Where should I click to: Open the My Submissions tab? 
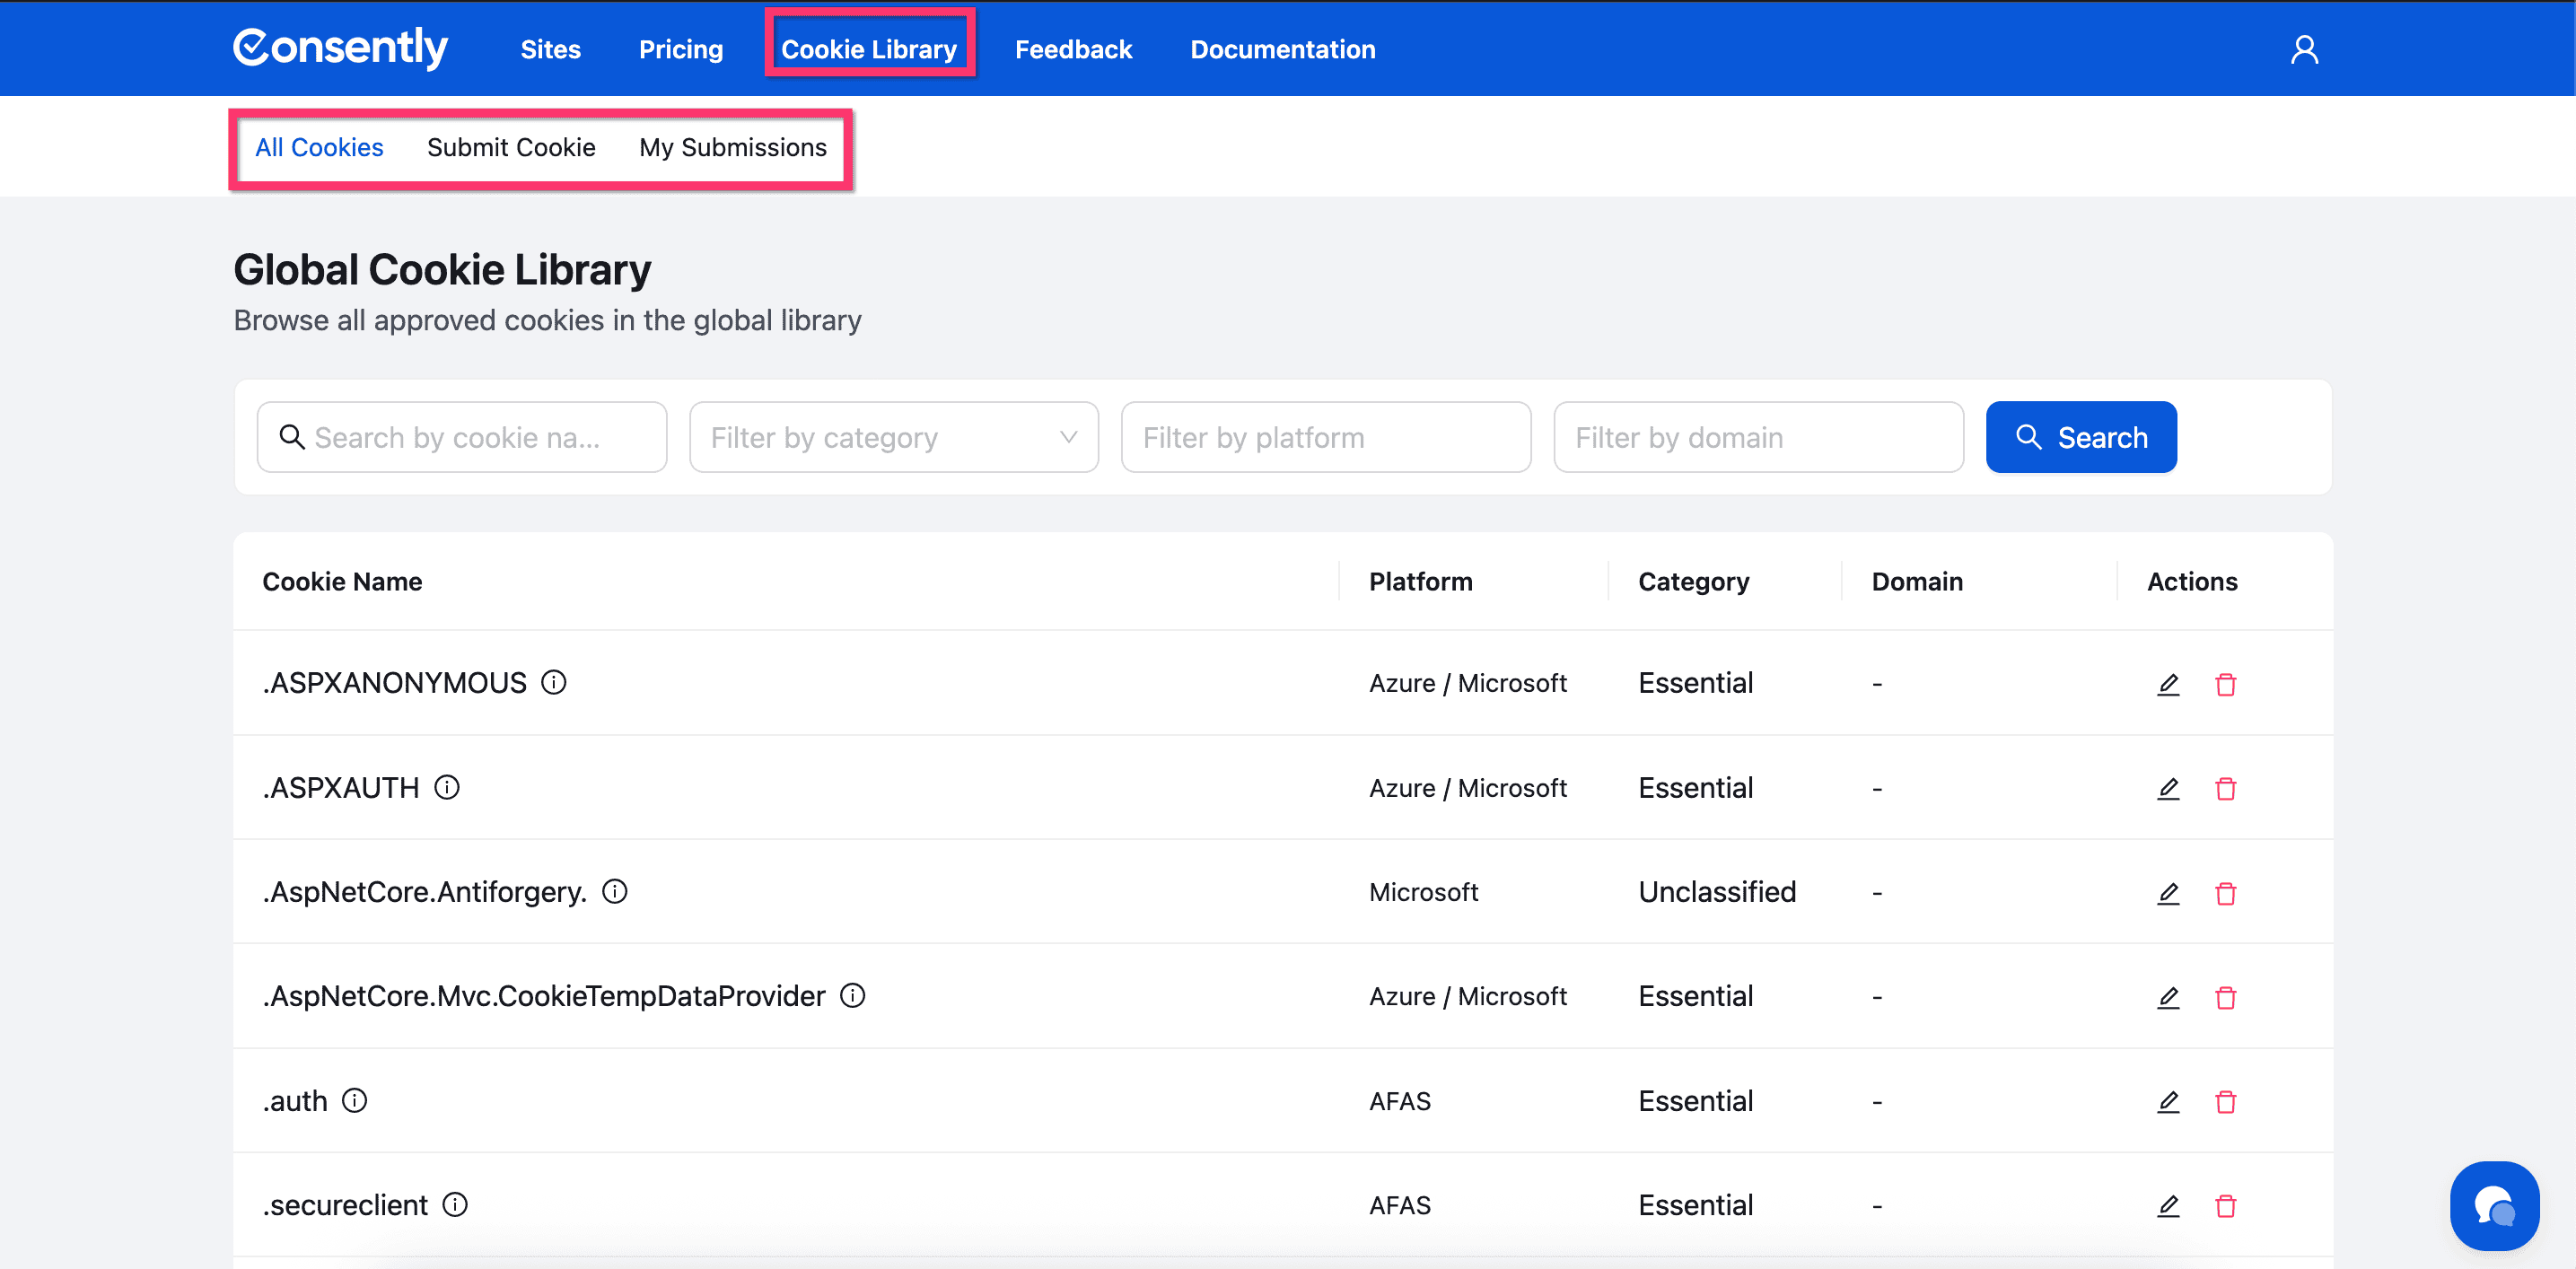tap(732, 147)
